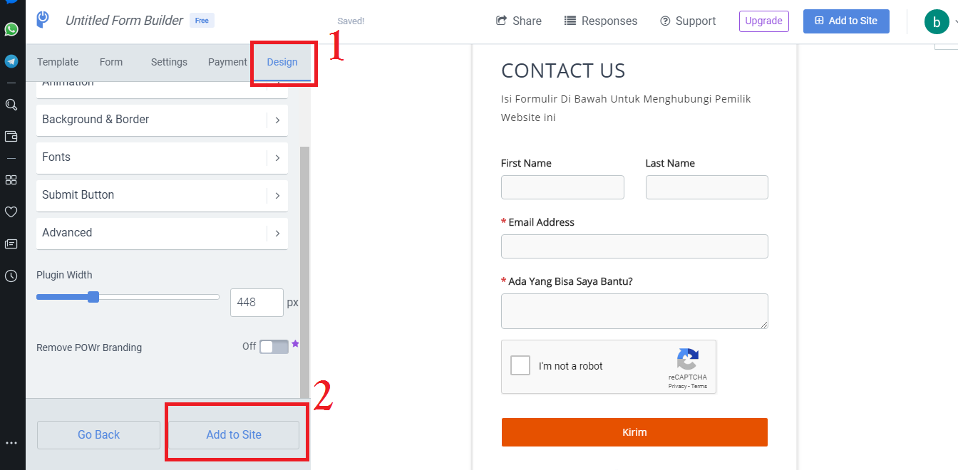Screen dimensions: 958x470
Task: Click the POWr logo icon
Action: tap(43, 20)
